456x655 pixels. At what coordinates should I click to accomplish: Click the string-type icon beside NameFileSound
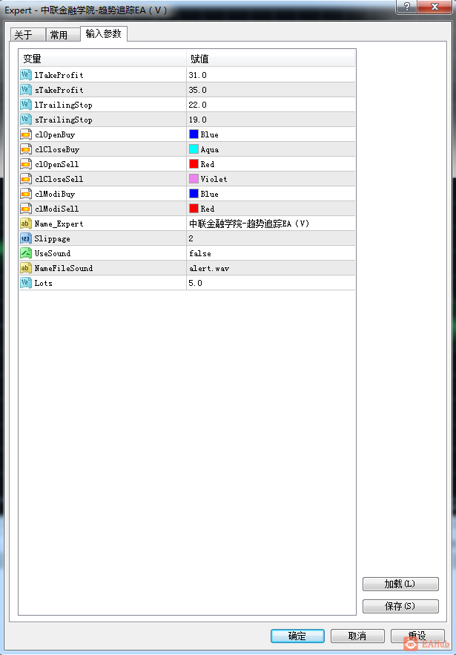click(26, 268)
